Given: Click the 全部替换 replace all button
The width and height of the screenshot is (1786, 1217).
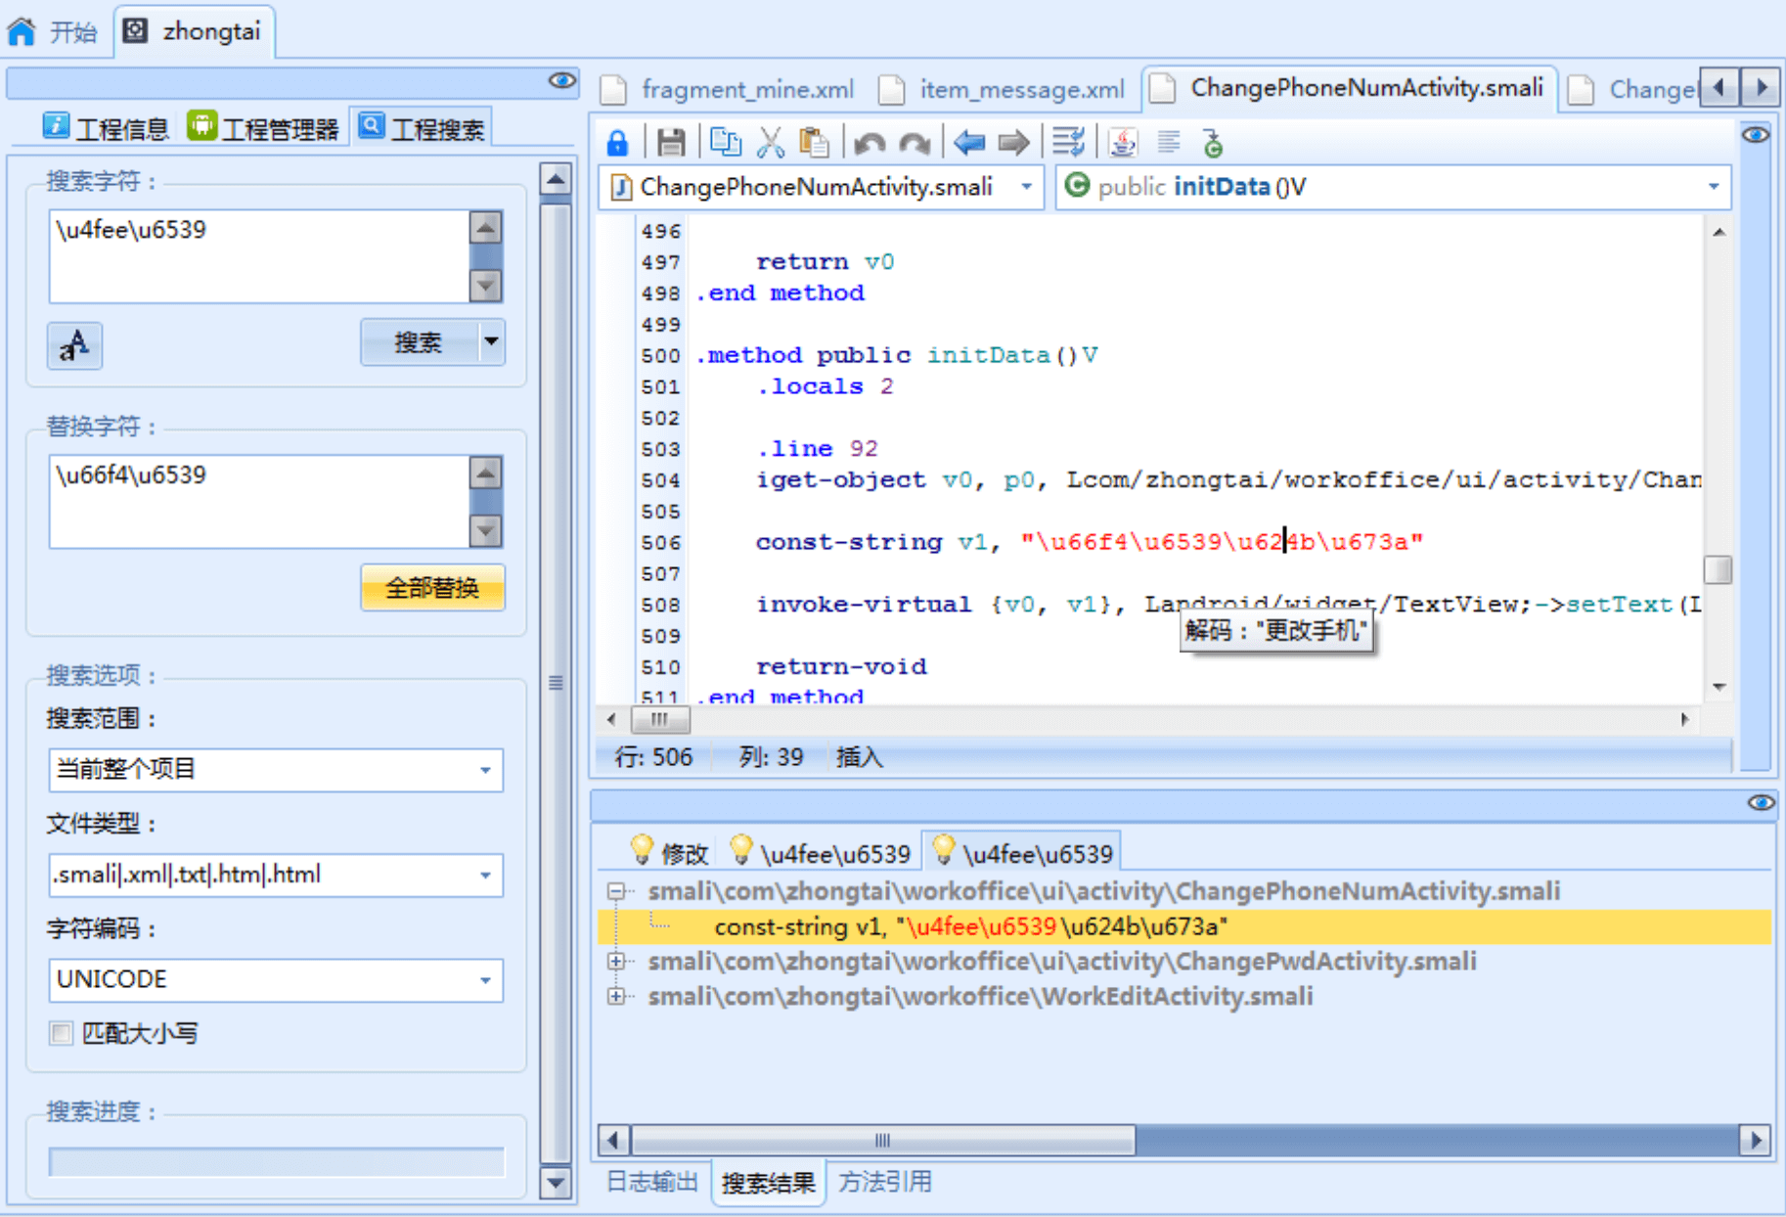Looking at the screenshot, I should (432, 588).
